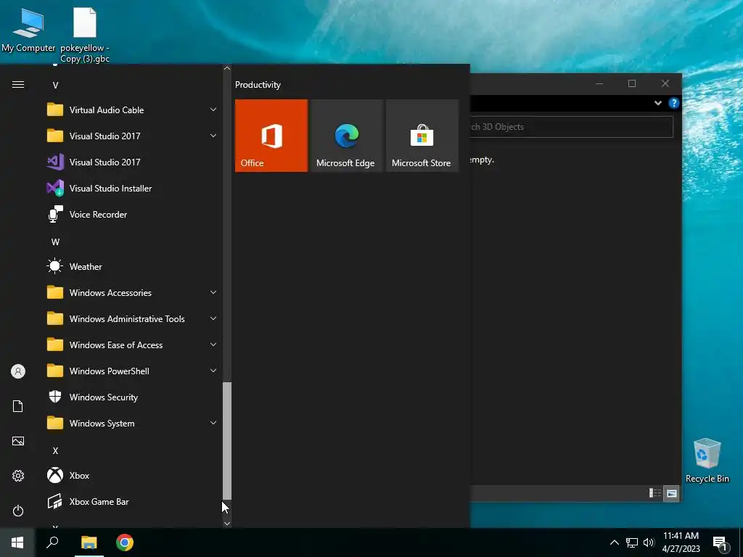Screen dimensions: 743x557
Task: Open the Microsoft Store tile
Action: pos(422,136)
